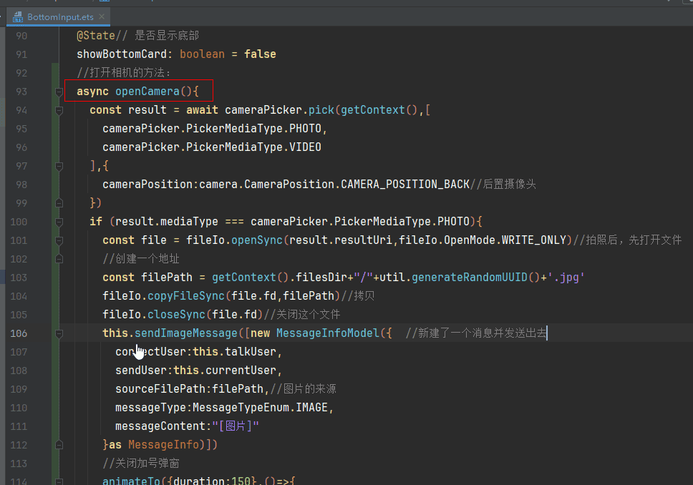Viewport: 693px width, 485px height.
Task: Close the BottomInput.ets tab
Action: [103, 16]
